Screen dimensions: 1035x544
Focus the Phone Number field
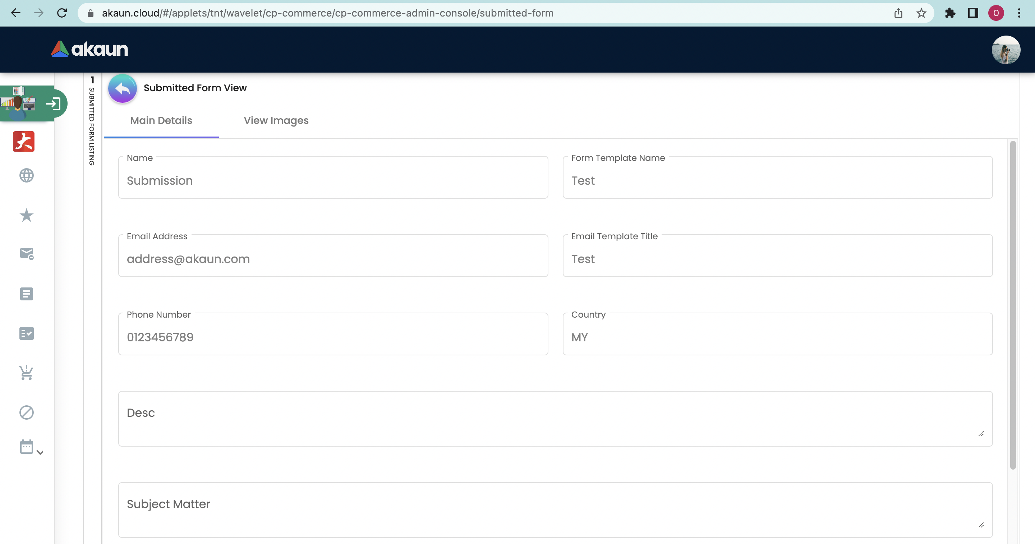click(333, 337)
